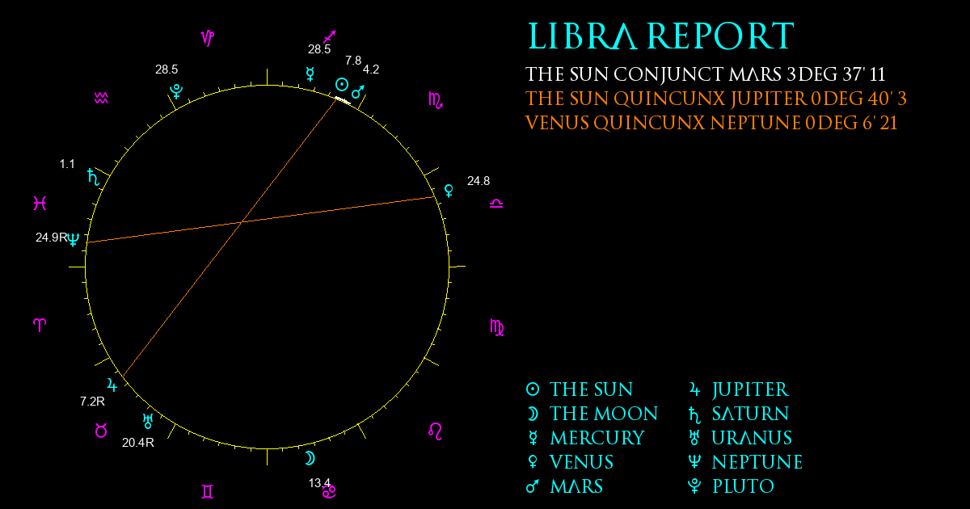Select 'Mercury' legend label
This screenshot has width=970, height=509.
click(597, 438)
